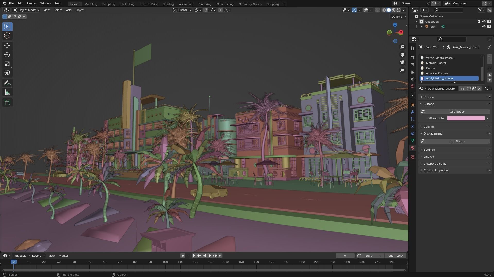
Task: Open the Render properties tab
Action: click(x=413, y=57)
